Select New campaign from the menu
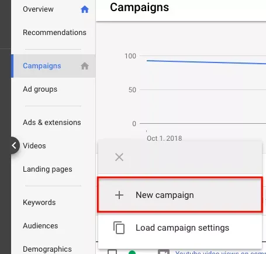Viewport: 266px width, 254px height. click(180, 195)
